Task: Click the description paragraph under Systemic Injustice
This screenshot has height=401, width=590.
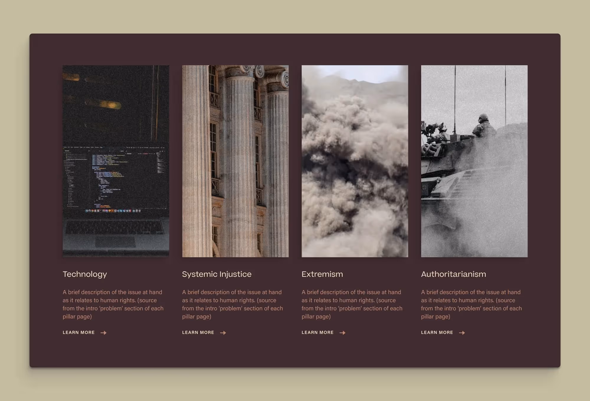Action: click(232, 304)
